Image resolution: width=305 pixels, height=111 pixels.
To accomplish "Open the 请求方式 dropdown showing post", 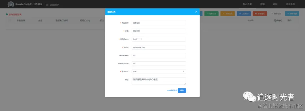I will click(x=159, y=71).
